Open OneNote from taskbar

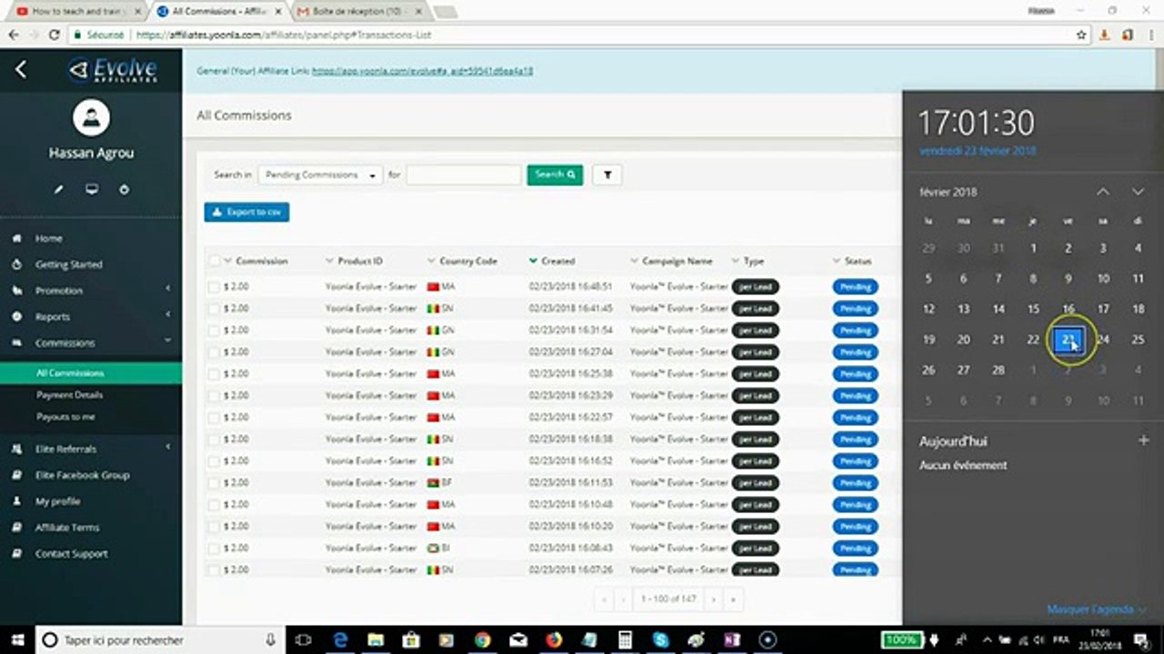click(x=731, y=639)
